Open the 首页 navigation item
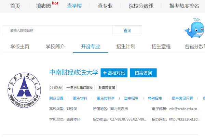Viewport: 205px width, 137px height. (15, 6)
